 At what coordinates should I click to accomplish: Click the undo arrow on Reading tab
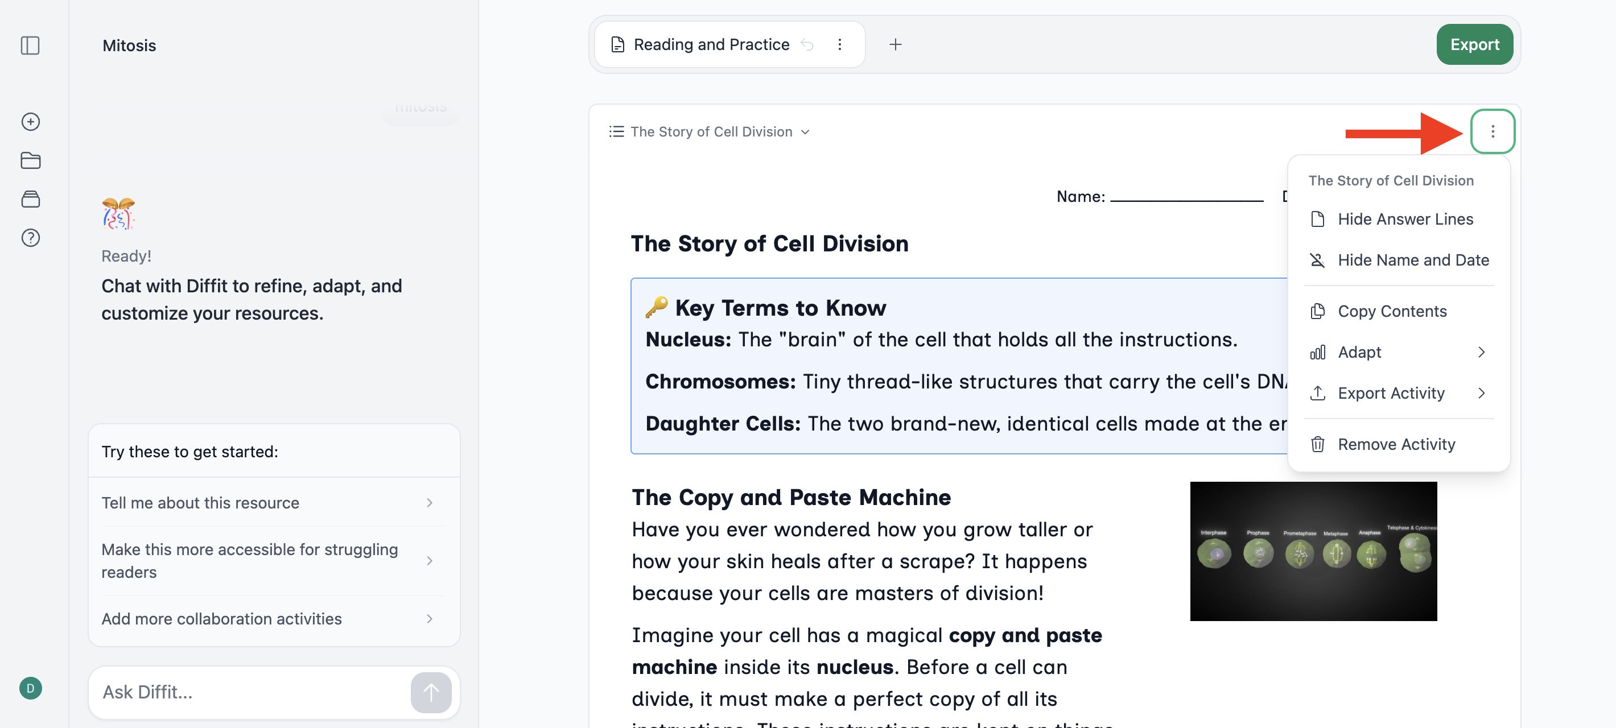807,44
